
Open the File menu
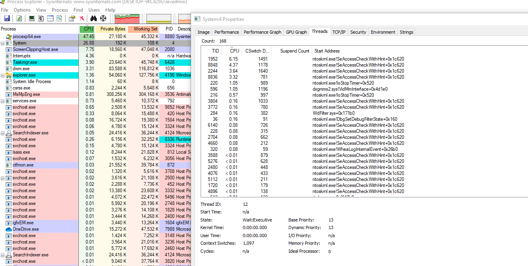pos(4,10)
